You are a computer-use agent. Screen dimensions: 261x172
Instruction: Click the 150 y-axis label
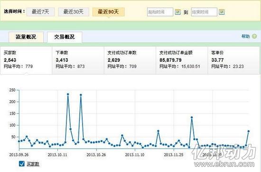pyautogui.click(x=12, y=114)
